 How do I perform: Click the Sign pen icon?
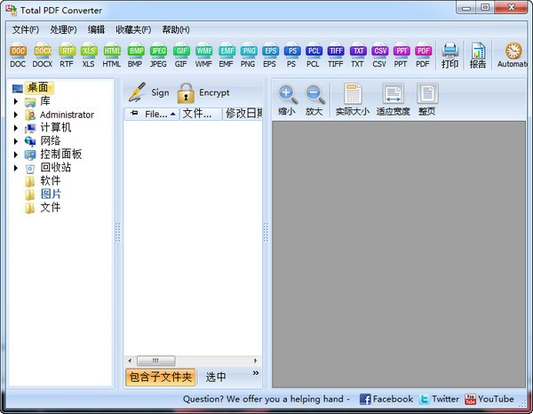click(x=137, y=92)
